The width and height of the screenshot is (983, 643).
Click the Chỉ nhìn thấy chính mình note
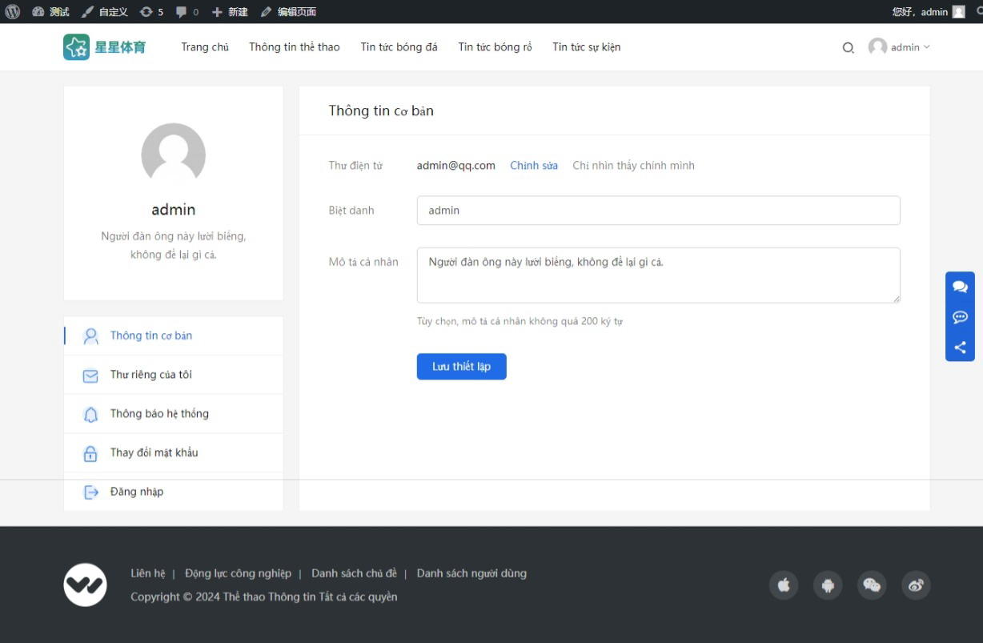point(633,166)
